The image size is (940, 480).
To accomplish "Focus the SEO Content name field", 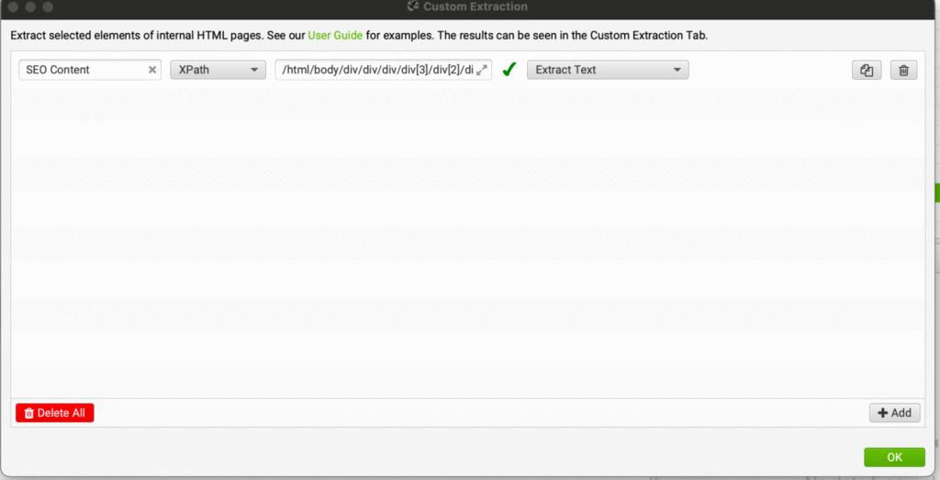I will click(x=81, y=70).
